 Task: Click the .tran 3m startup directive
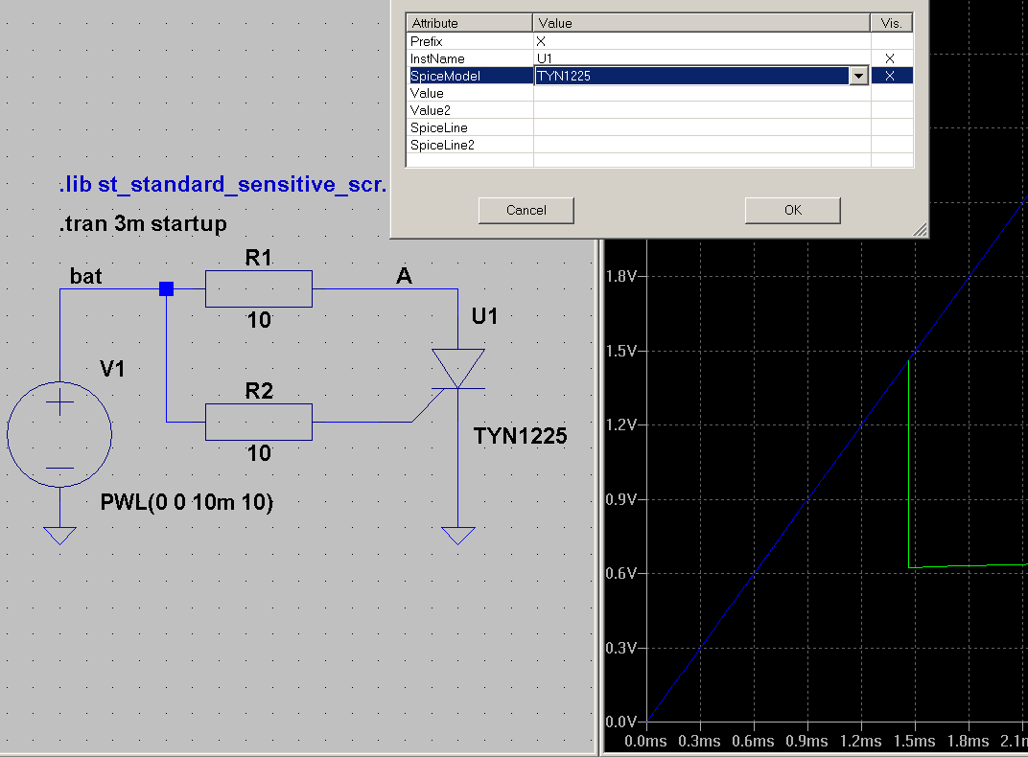tap(143, 223)
